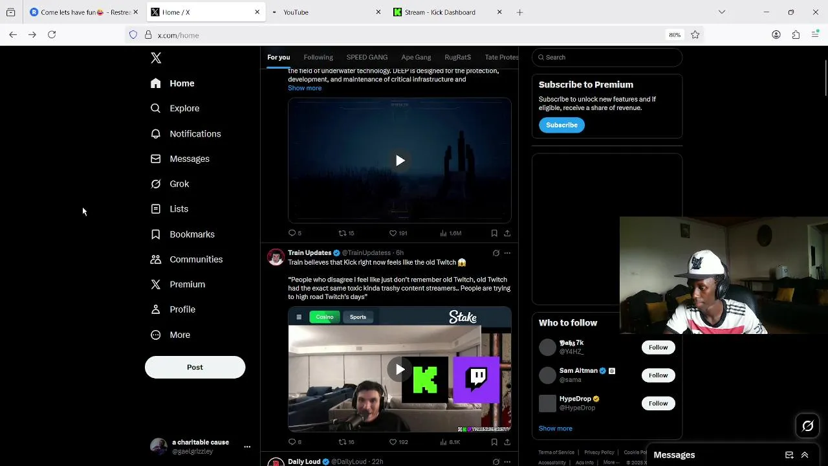View analytics of 1.6M views post

coord(450,233)
